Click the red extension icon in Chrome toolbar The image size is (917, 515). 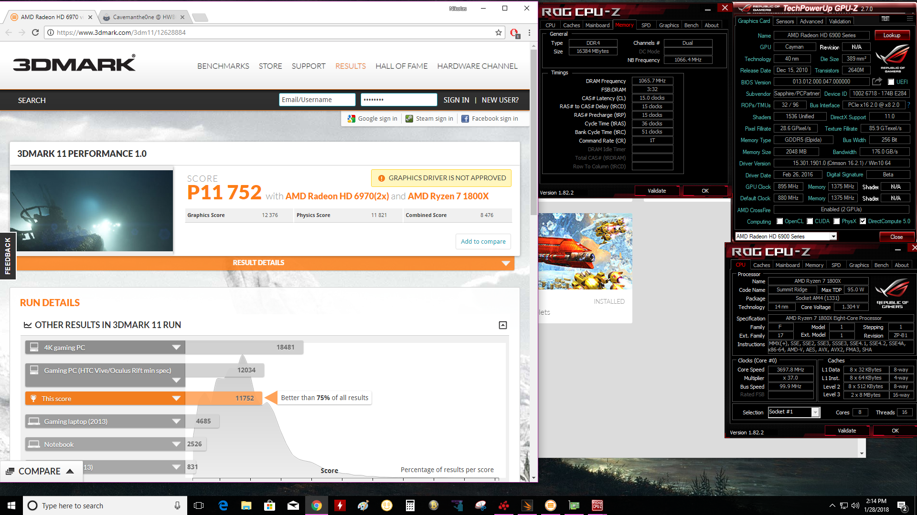click(x=514, y=33)
